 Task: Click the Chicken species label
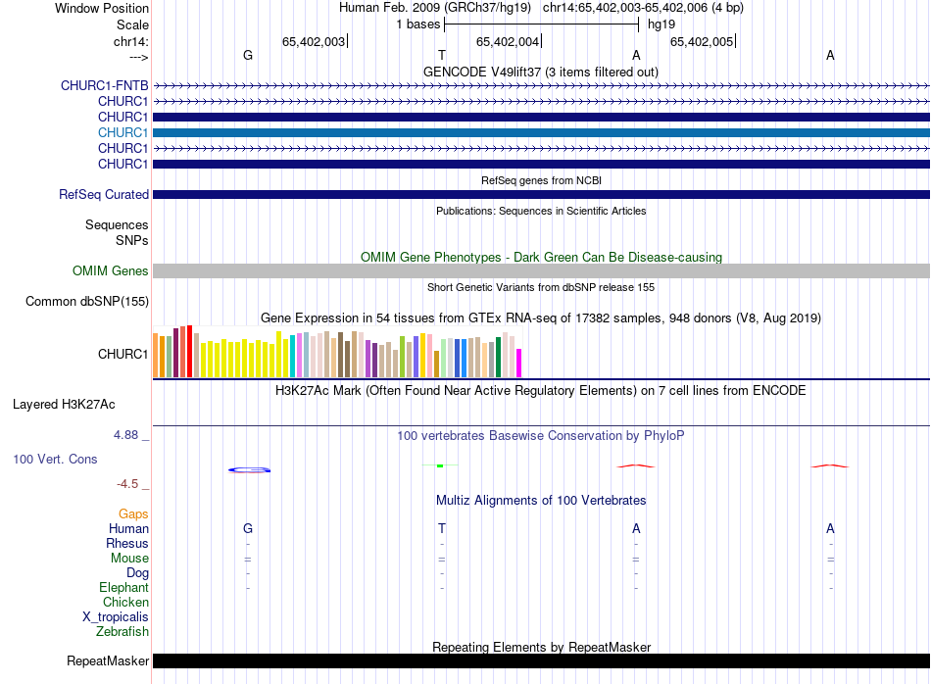[125, 602]
